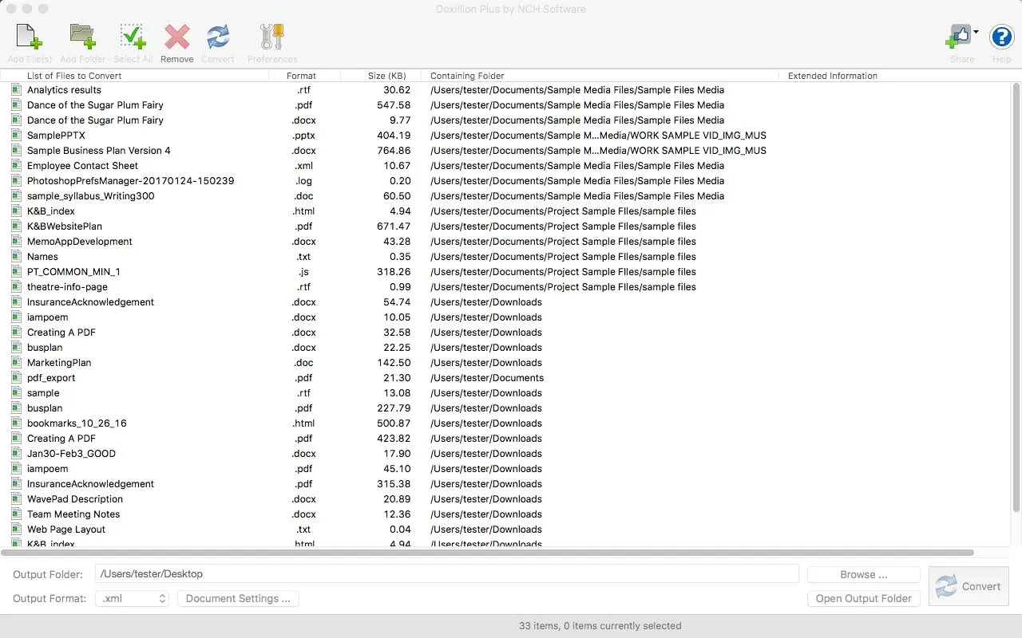Click the Add Folder toolbar icon
Screen dimensions: 1022x638
(x=82, y=37)
